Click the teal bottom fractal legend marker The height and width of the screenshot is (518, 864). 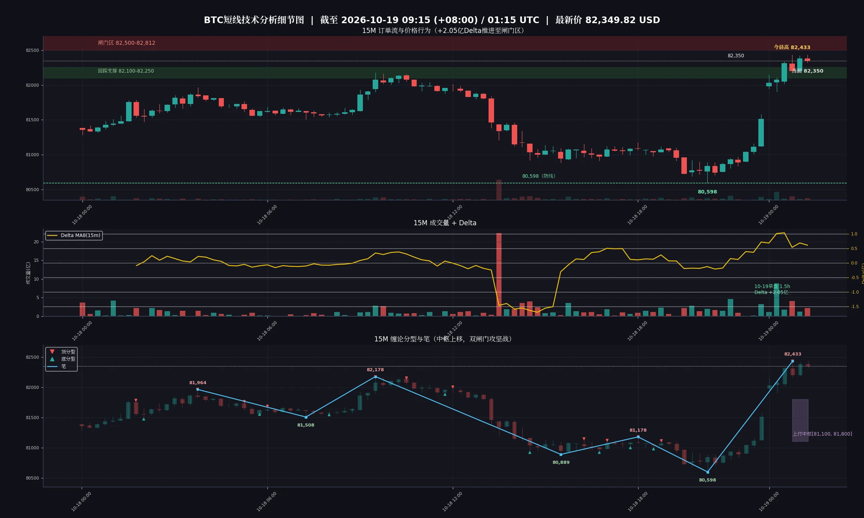tap(52, 359)
